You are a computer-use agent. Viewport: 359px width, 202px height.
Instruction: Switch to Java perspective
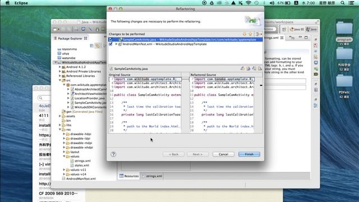click(x=311, y=29)
